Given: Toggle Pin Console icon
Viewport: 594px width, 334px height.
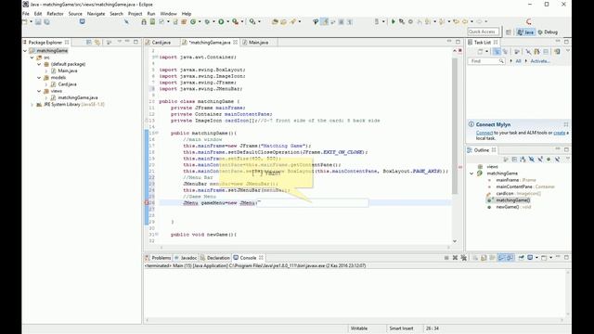Looking at the screenshot, I should pos(522,258).
